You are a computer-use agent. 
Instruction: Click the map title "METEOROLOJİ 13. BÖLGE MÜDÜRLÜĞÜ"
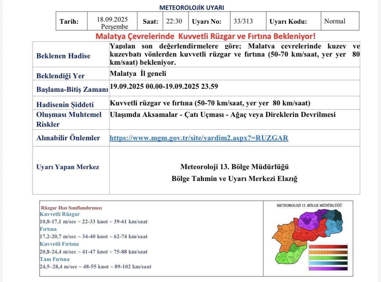[x=309, y=205]
